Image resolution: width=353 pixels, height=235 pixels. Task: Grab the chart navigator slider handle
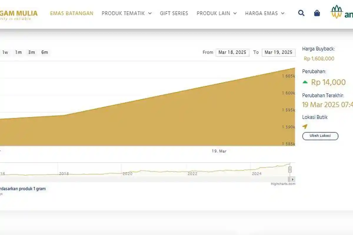[x=290, y=169]
